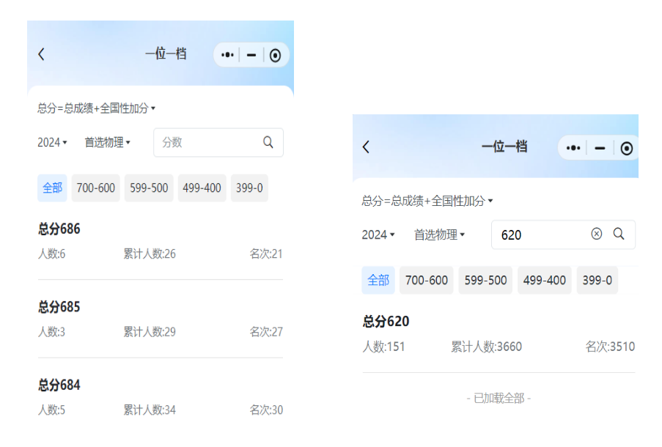Image resolution: width=662 pixels, height=447 pixels.
Task: Expand the 总分=总成绩+全国性加分 dropdown in the right panel
Action: coord(427,201)
